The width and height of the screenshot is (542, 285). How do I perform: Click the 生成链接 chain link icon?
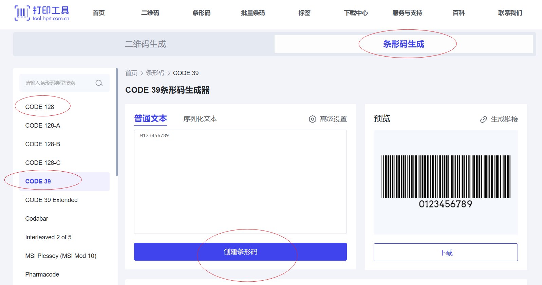484,119
